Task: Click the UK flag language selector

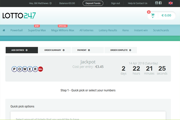Action: (171, 3)
